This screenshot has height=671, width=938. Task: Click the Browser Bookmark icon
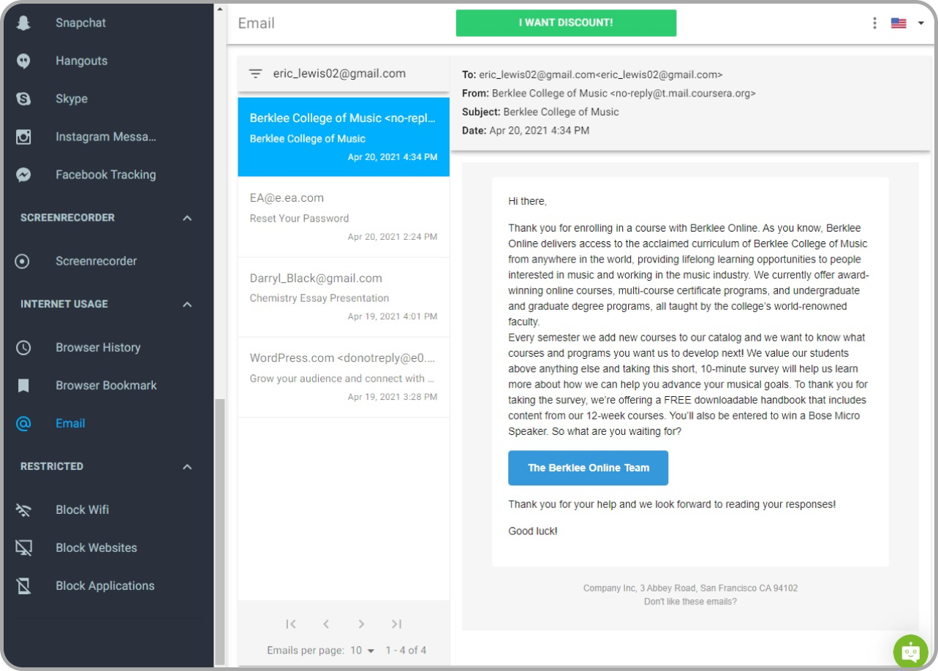[23, 385]
